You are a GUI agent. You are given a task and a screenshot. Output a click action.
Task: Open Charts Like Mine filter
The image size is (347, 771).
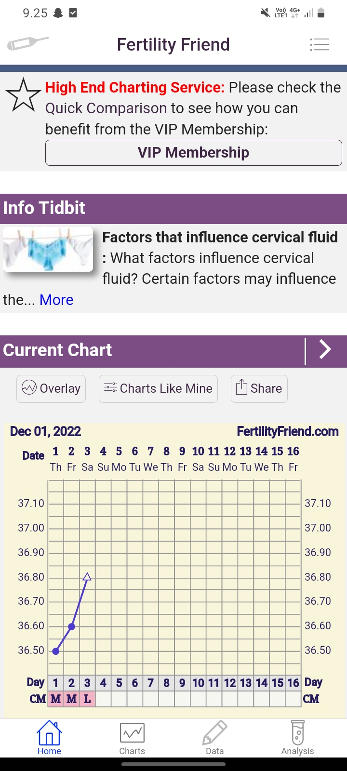pos(158,388)
